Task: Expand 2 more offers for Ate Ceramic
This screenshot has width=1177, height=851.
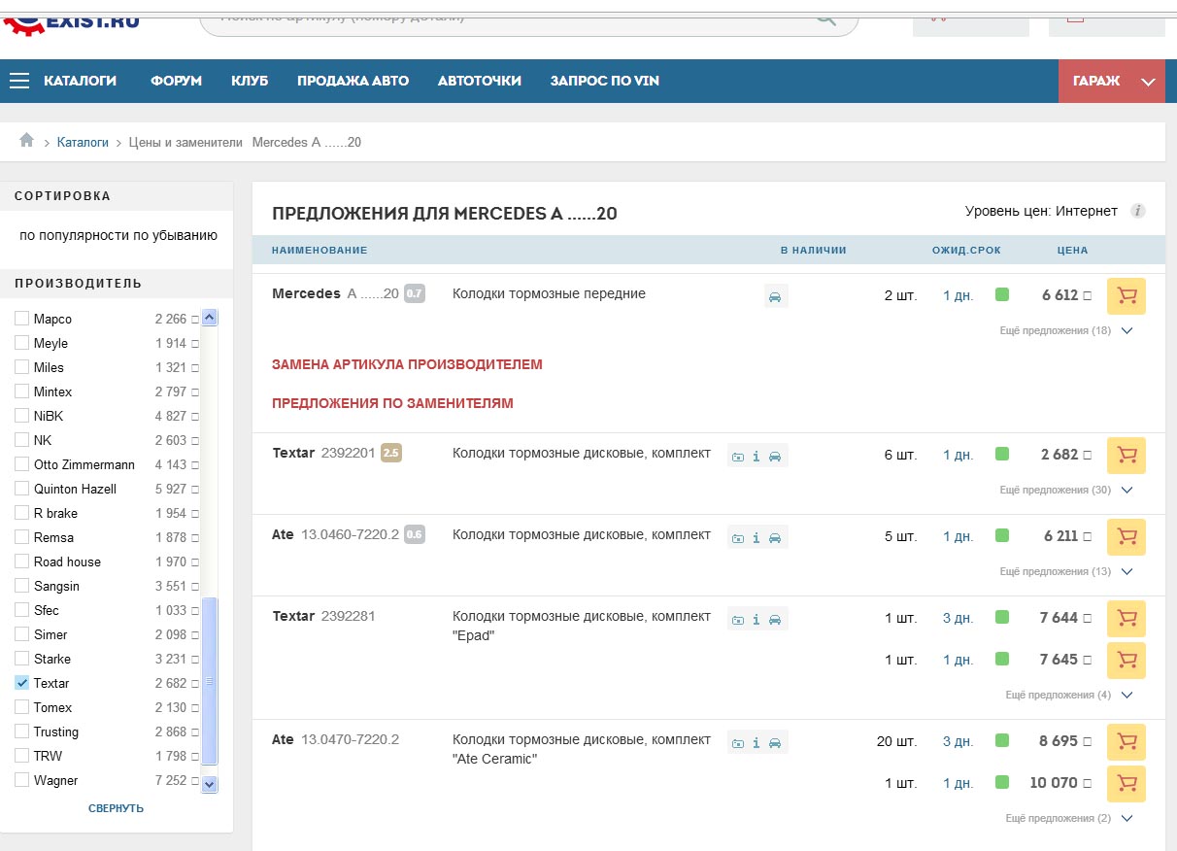Action: 1069,818
